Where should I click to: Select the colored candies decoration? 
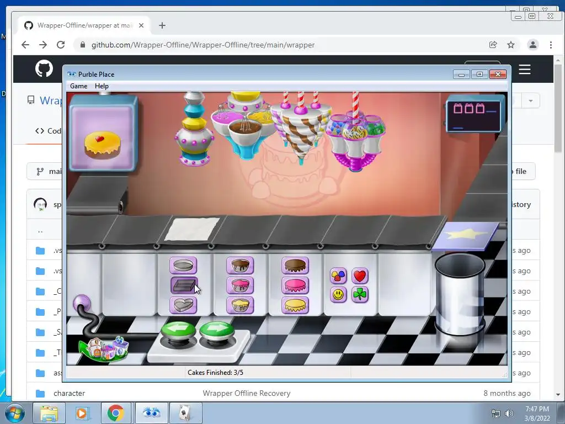338,276
